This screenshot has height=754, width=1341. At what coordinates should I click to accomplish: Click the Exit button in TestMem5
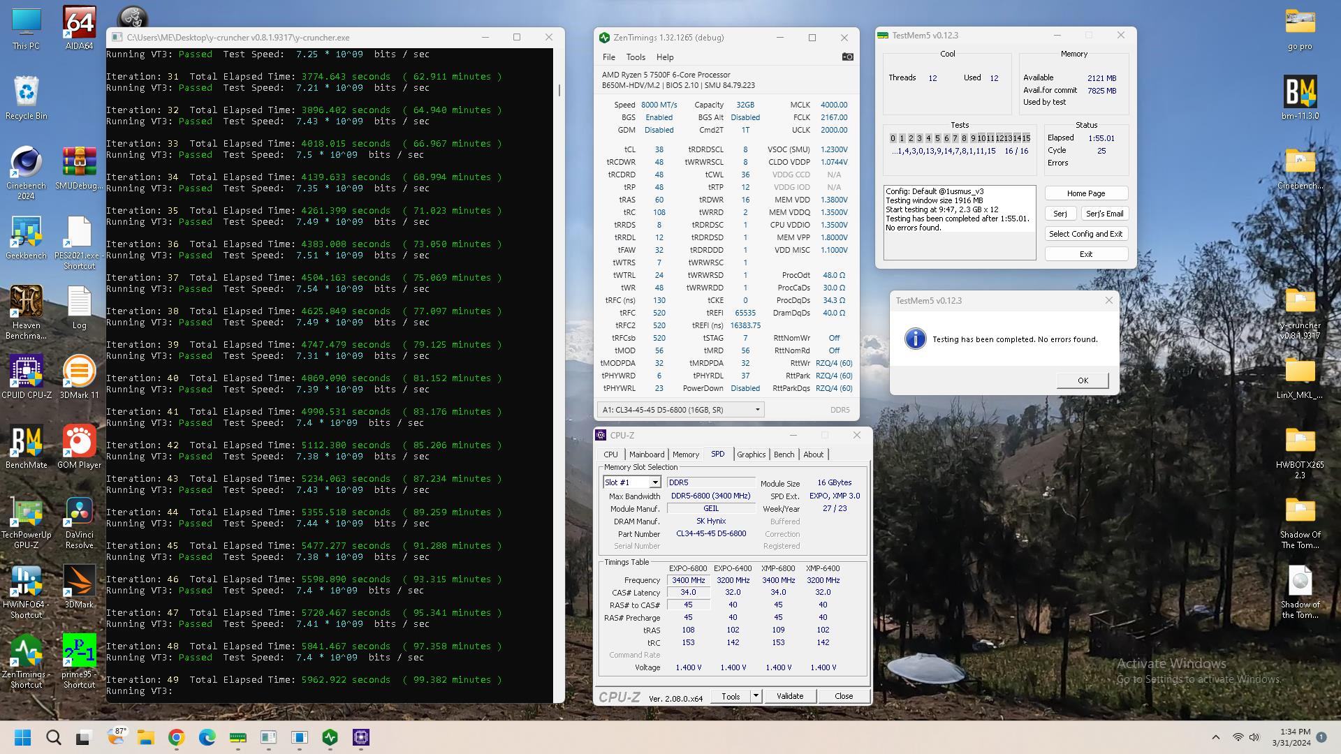click(1086, 254)
